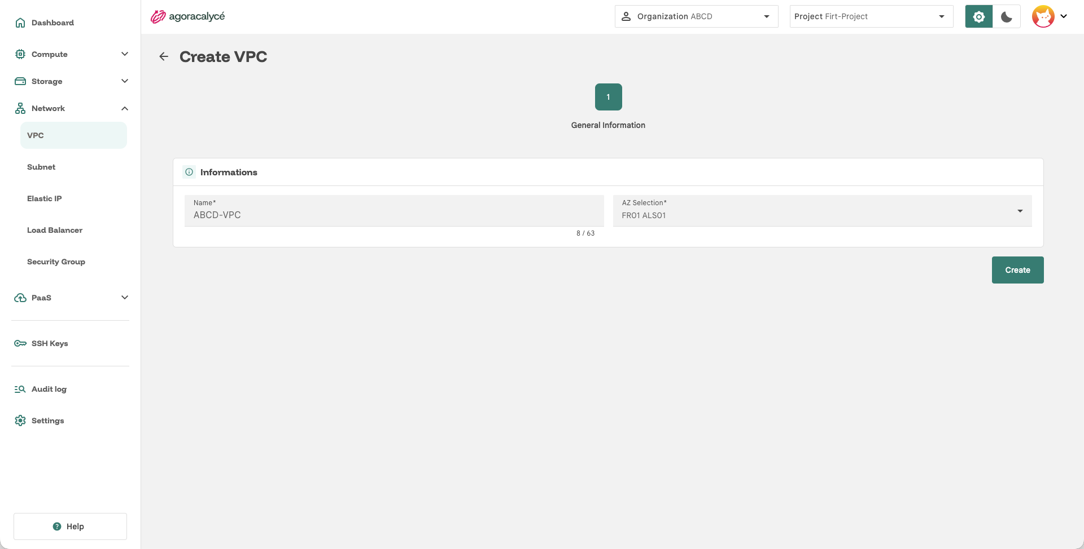Expand the PaaS section chevron
This screenshot has height=549, width=1084.
pyautogui.click(x=125, y=298)
